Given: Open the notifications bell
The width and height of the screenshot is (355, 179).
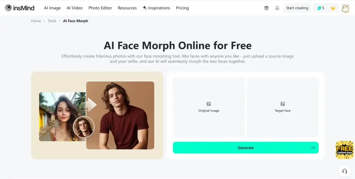Looking at the screenshot, I should [277, 8].
